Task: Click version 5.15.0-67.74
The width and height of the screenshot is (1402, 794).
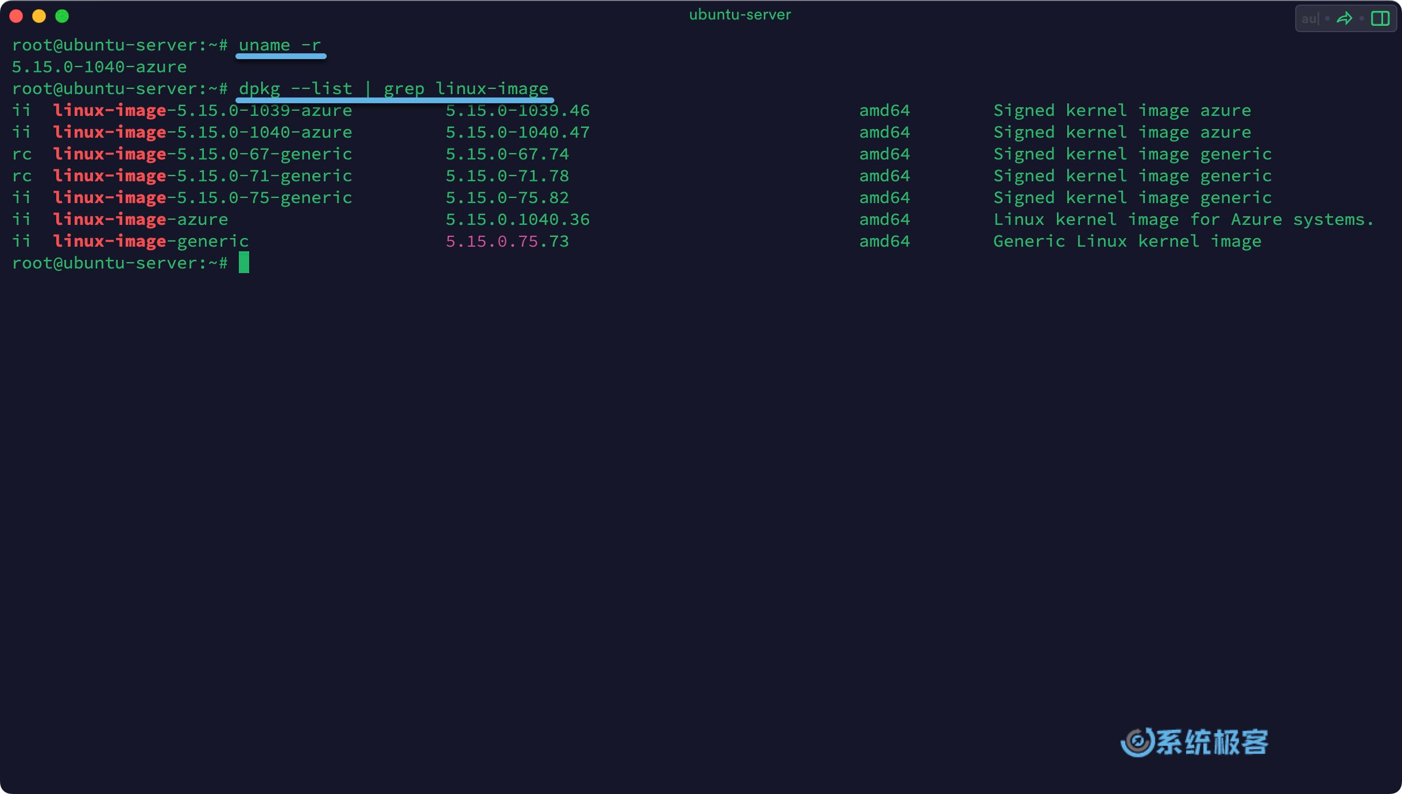Action: point(508,154)
